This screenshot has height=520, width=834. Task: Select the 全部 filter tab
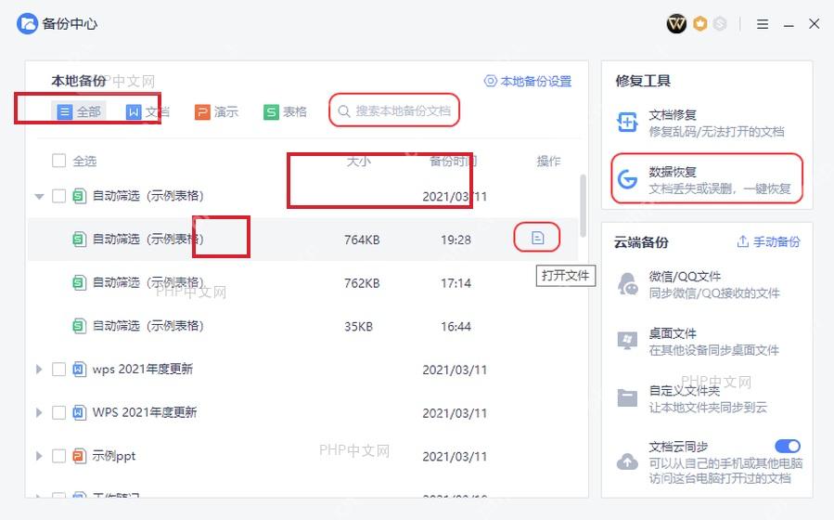point(79,111)
